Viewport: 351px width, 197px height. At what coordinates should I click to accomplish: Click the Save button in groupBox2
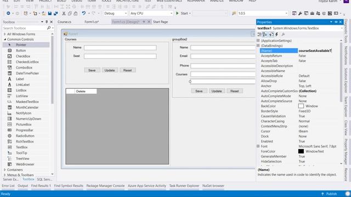[x=199, y=91]
